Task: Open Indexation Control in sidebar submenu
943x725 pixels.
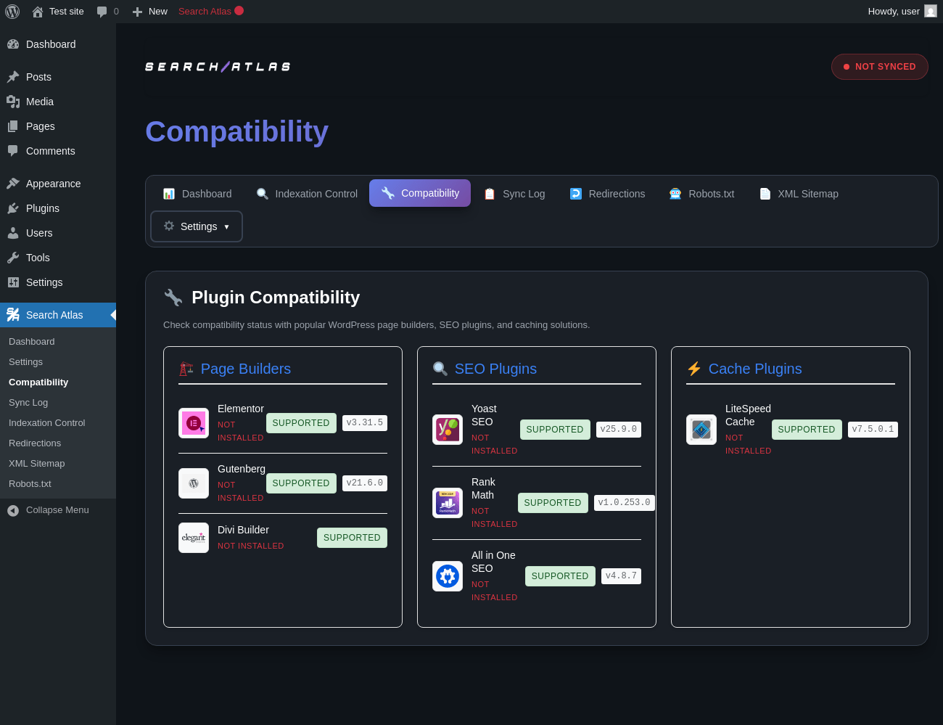Action: click(47, 423)
